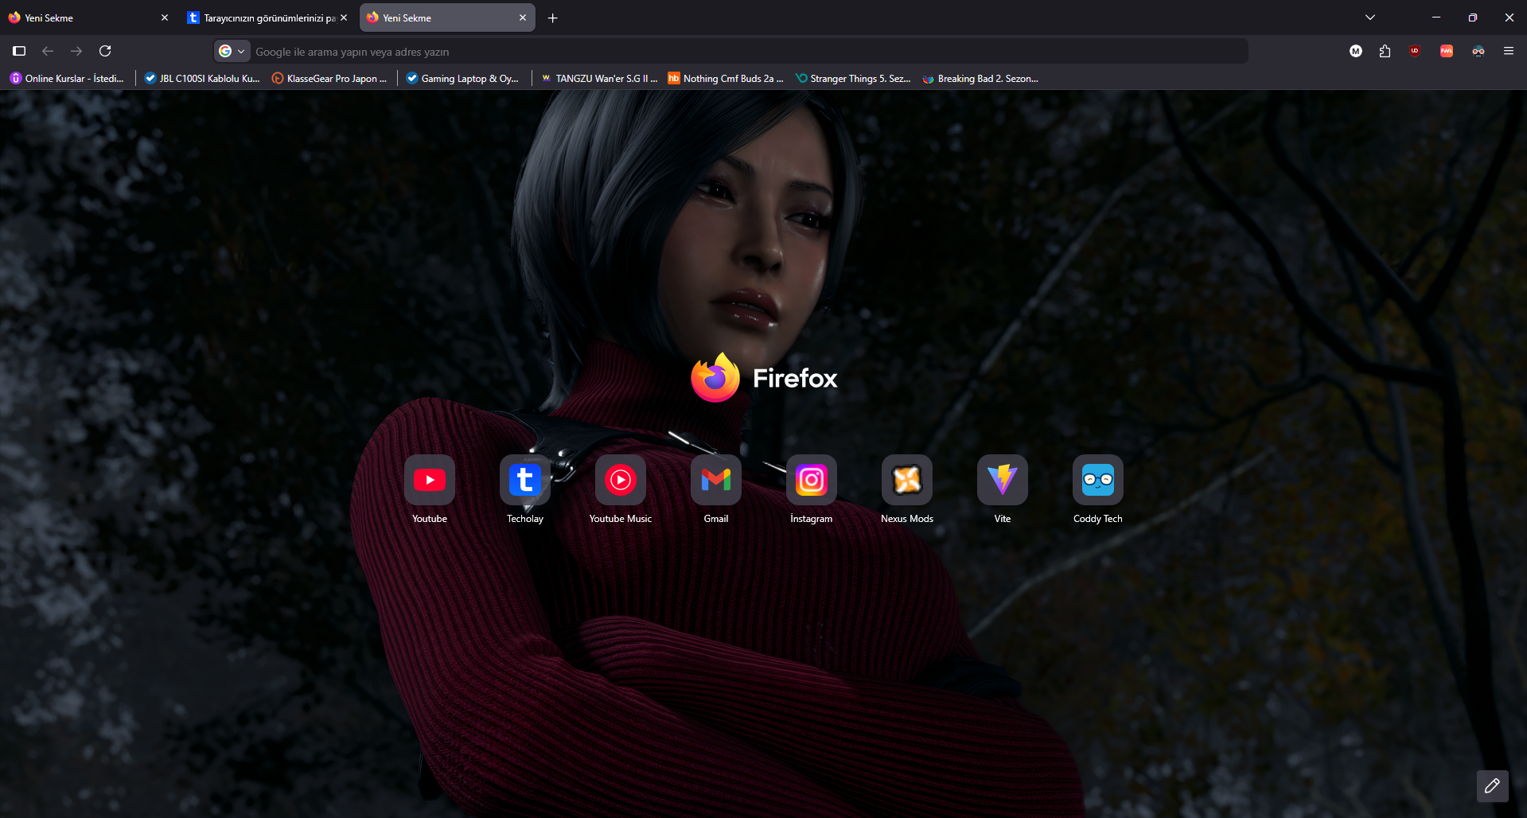Open bookmark Breaking Bad 2. Sezon...

click(980, 78)
